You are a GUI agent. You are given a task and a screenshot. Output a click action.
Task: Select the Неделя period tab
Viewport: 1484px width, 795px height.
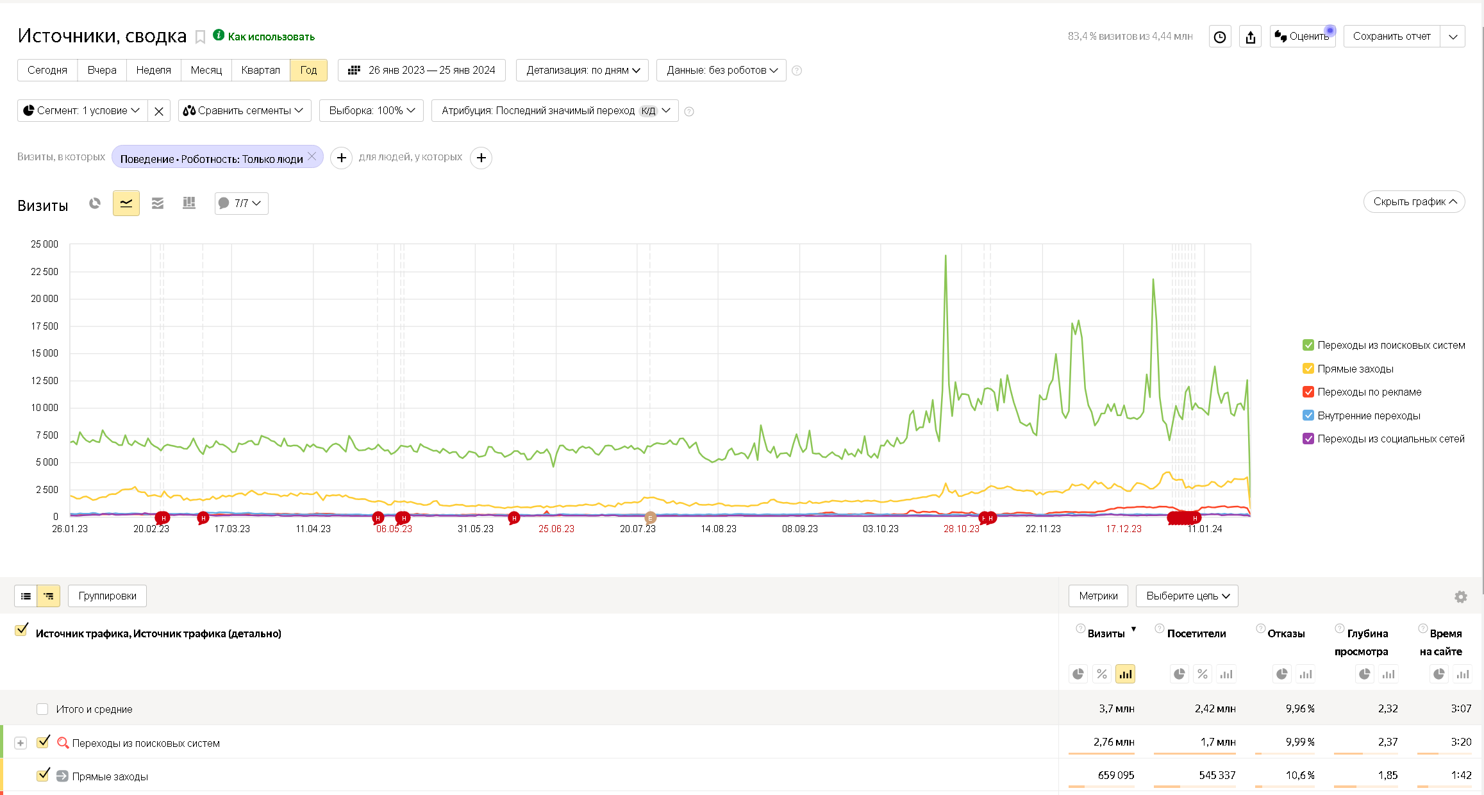pyautogui.click(x=153, y=71)
